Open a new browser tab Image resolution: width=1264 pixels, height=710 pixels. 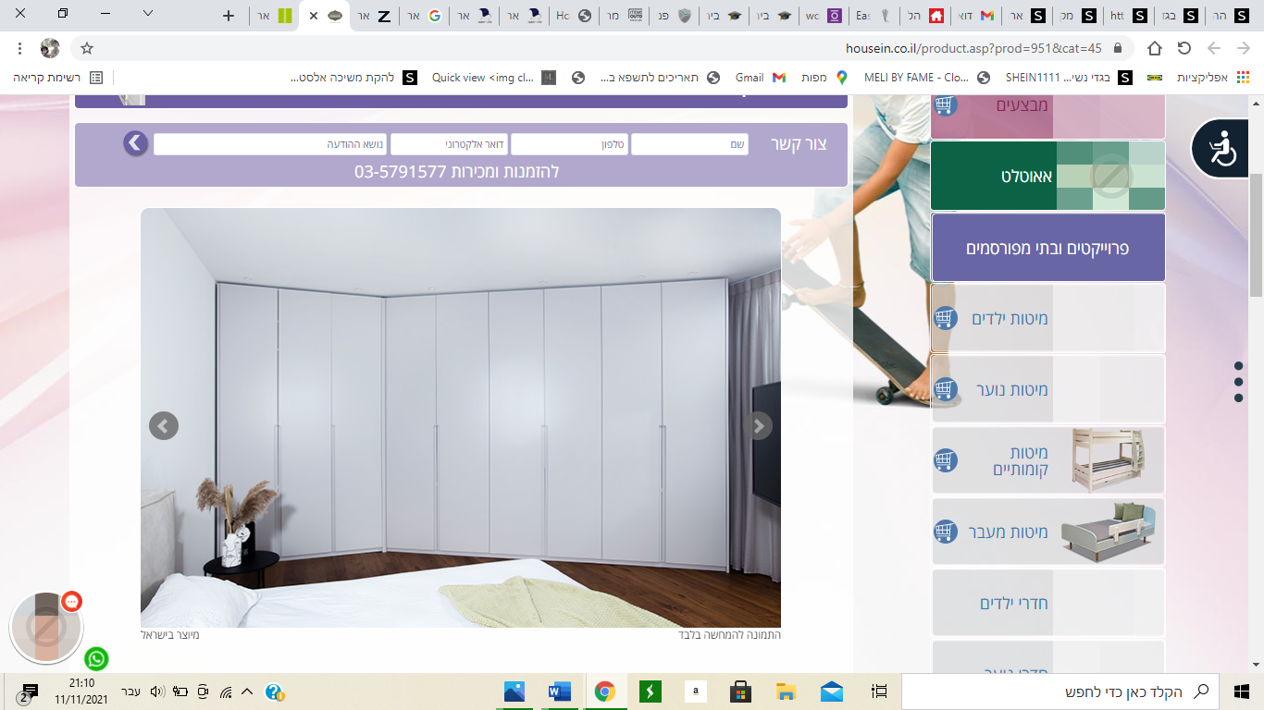(229, 16)
